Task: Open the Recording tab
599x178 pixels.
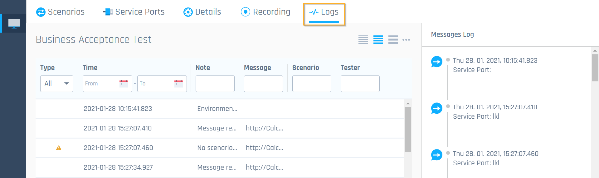Action: pyautogui.click(x=265, y=12)
